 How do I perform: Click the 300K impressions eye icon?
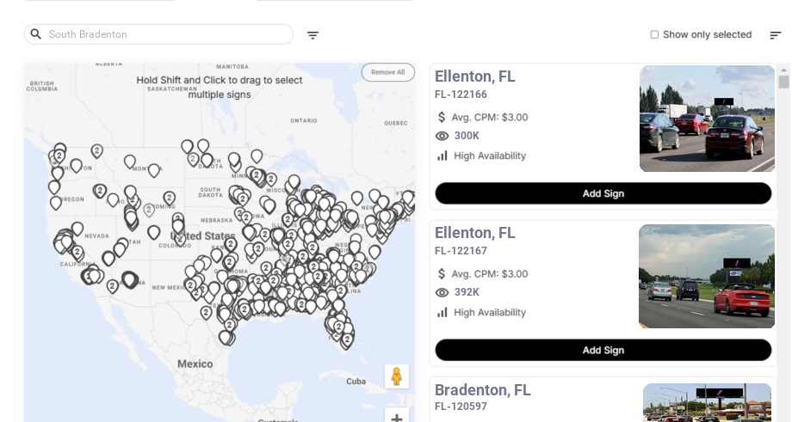pos(442,136)
